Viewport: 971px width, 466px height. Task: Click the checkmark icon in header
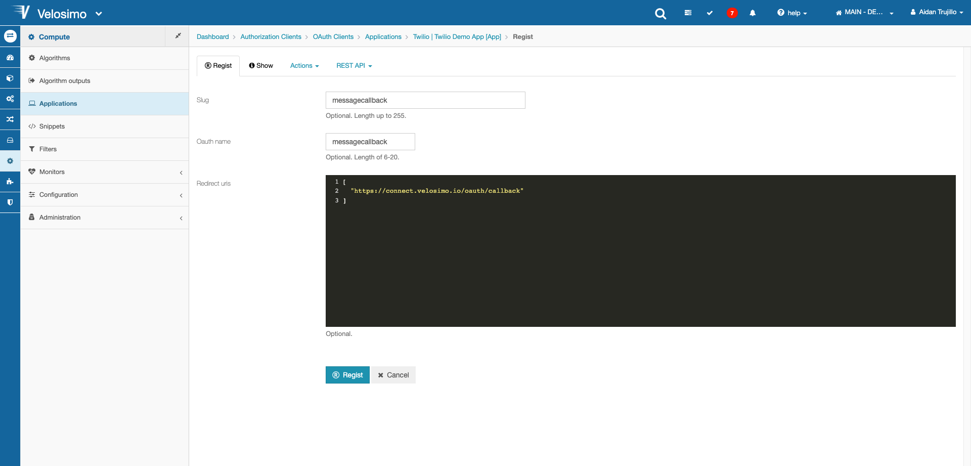tap(710, 13)
